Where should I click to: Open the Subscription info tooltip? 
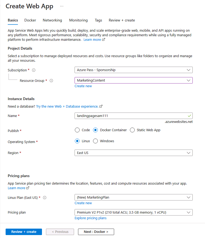coord(33,70)
